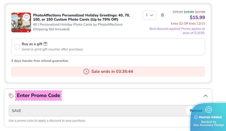The height and width of the screenshot is (131, 226).
Task: Click the Enter Promo Code heading
Action: click(x=39, y=96)
